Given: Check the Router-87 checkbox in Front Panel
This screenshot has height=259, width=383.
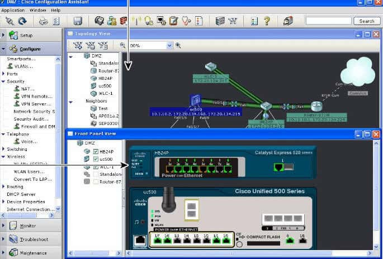Looking at the screenshot, I should click(96, 182).
